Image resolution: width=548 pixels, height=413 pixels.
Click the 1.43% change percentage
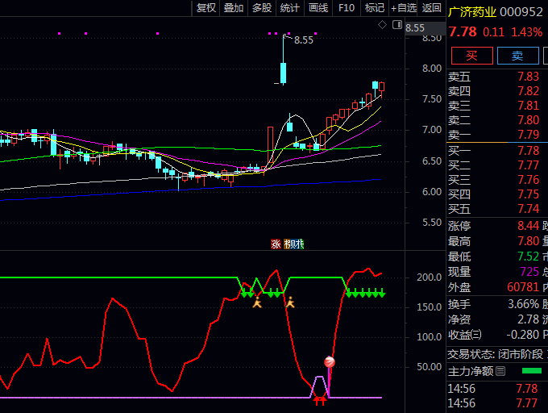click(x=527, y=32)
